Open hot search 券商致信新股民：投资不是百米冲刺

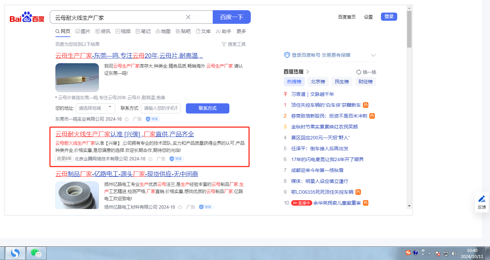pos(329,116)
